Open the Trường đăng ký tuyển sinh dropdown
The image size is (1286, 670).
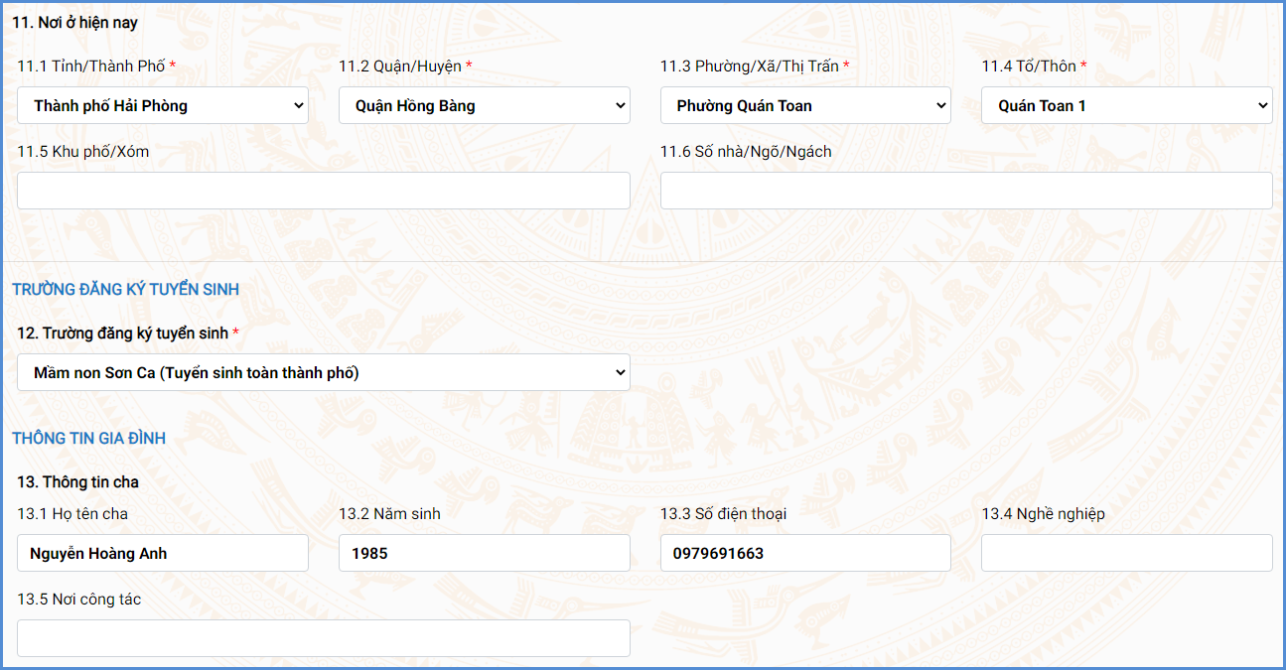pos(324,372)
